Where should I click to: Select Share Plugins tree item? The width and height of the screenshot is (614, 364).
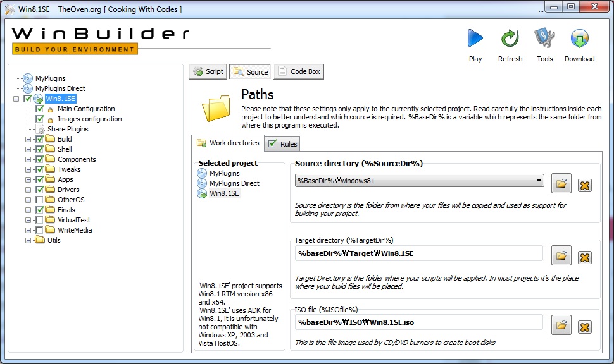tap(68, 129)
